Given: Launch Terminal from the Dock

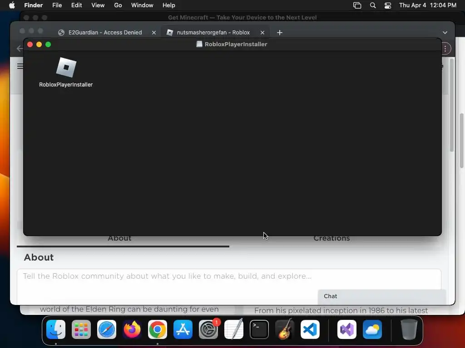Looking at the screenshot, I should click(x=259, y=329).
